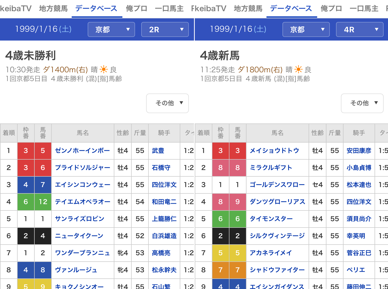Image resolution: width=388 pixels, height=289 pixels.
Task: View horse メイショウドトウ page
Action: [274, 151]
